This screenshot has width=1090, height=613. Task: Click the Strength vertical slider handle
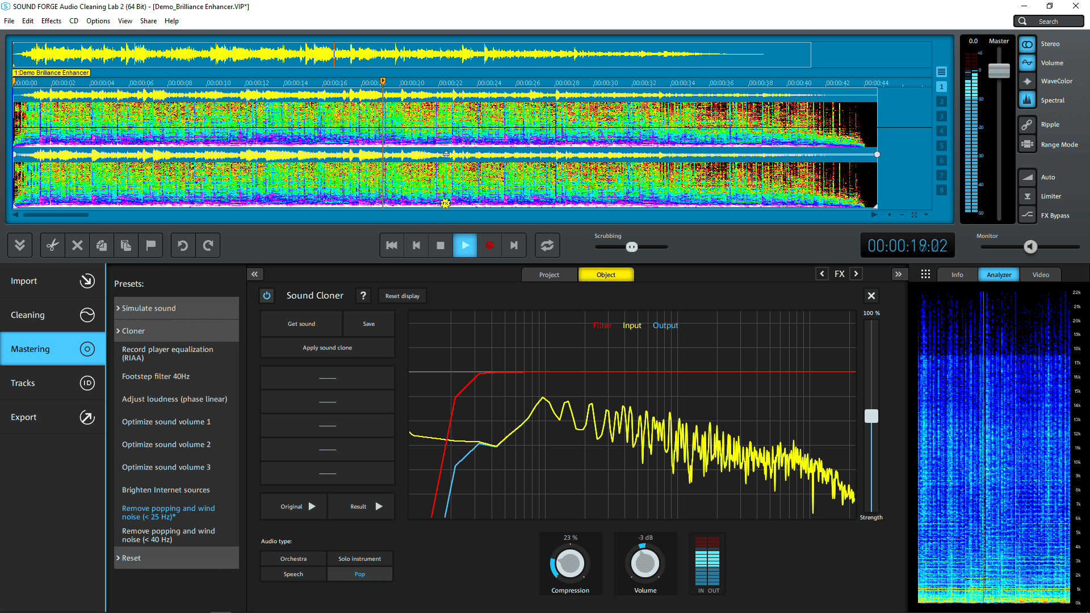point(871,416)
